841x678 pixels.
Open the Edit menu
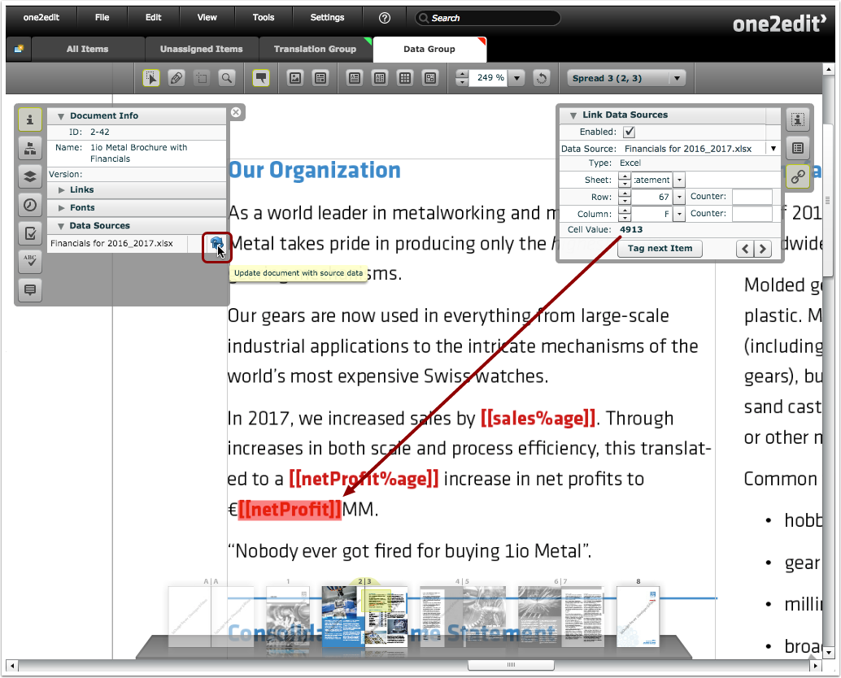[154, 18]
